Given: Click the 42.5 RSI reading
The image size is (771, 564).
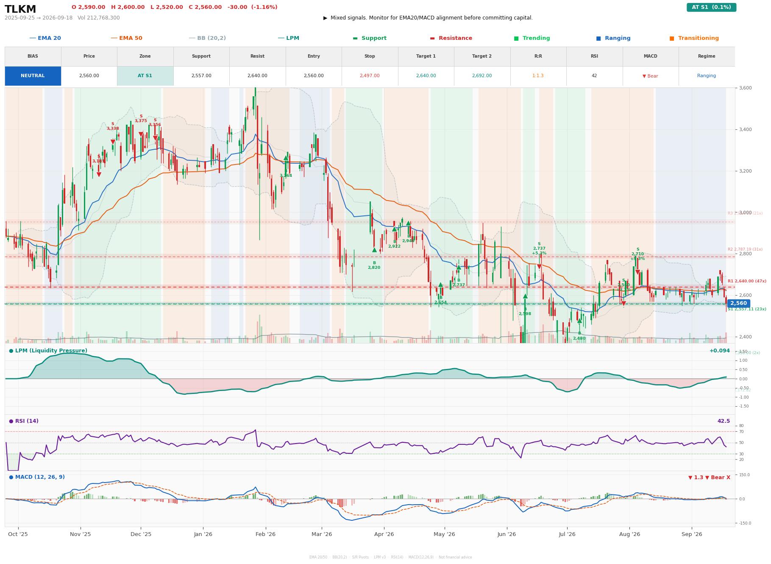Looking at the screenshot, I should click(x=724, y=421).
